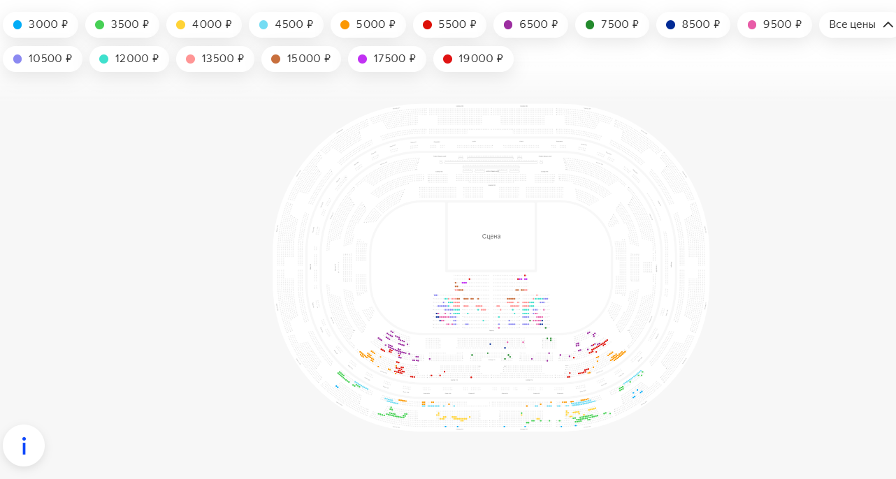Select the 15000 ₽ price filter
Screen dimensions: 896x479
coord(301,59)
